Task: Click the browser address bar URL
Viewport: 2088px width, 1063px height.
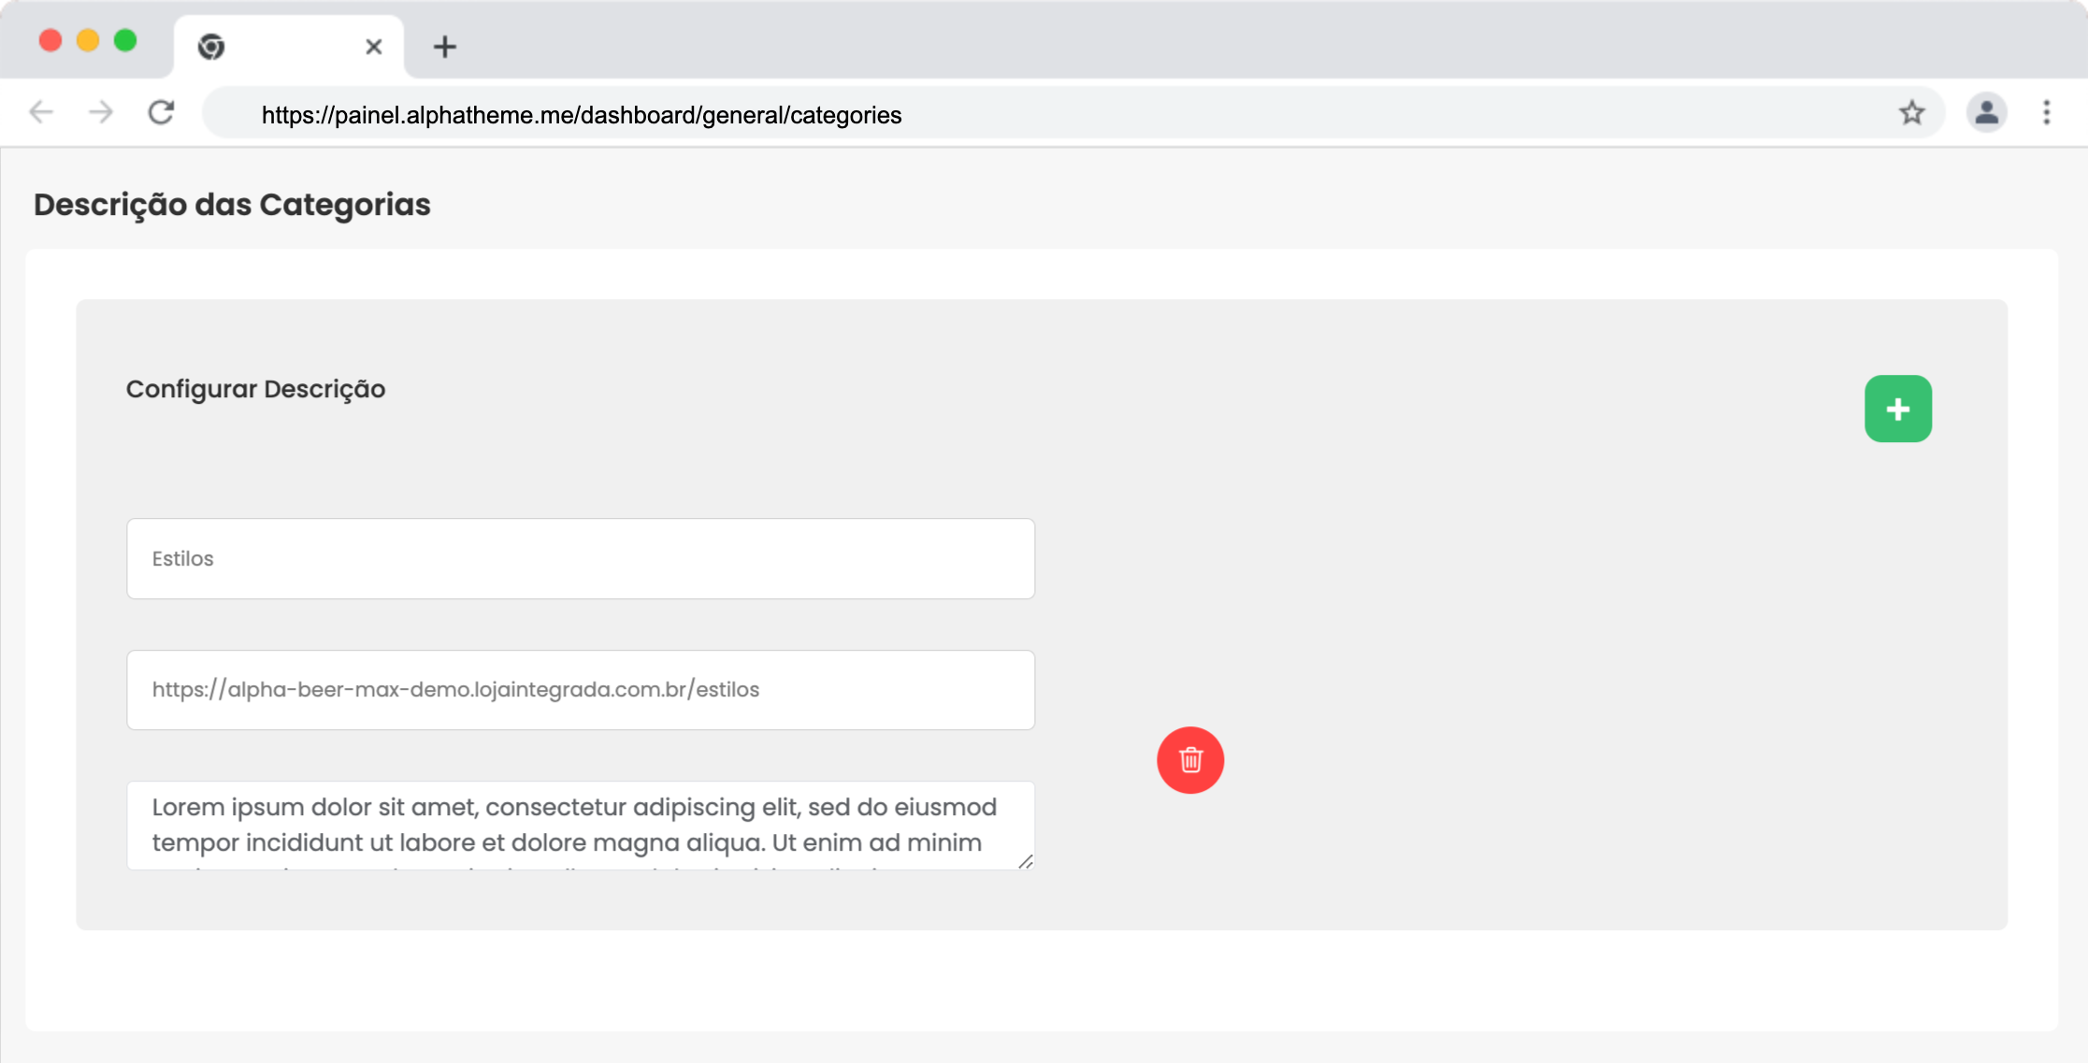Action: point(581,115)
